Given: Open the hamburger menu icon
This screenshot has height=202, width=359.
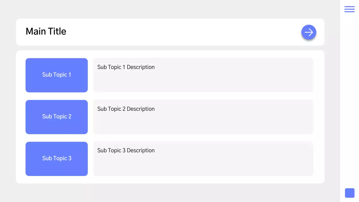Looking at the screenshot, I should pos(349,9).
